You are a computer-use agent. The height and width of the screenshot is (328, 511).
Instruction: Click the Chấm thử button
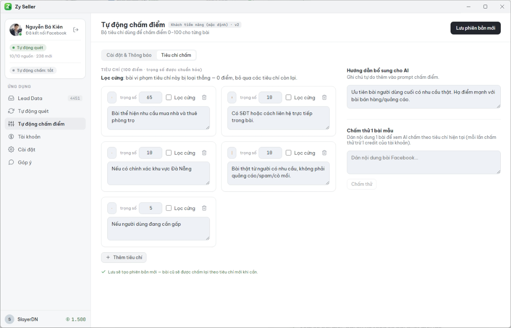[362, 184]
